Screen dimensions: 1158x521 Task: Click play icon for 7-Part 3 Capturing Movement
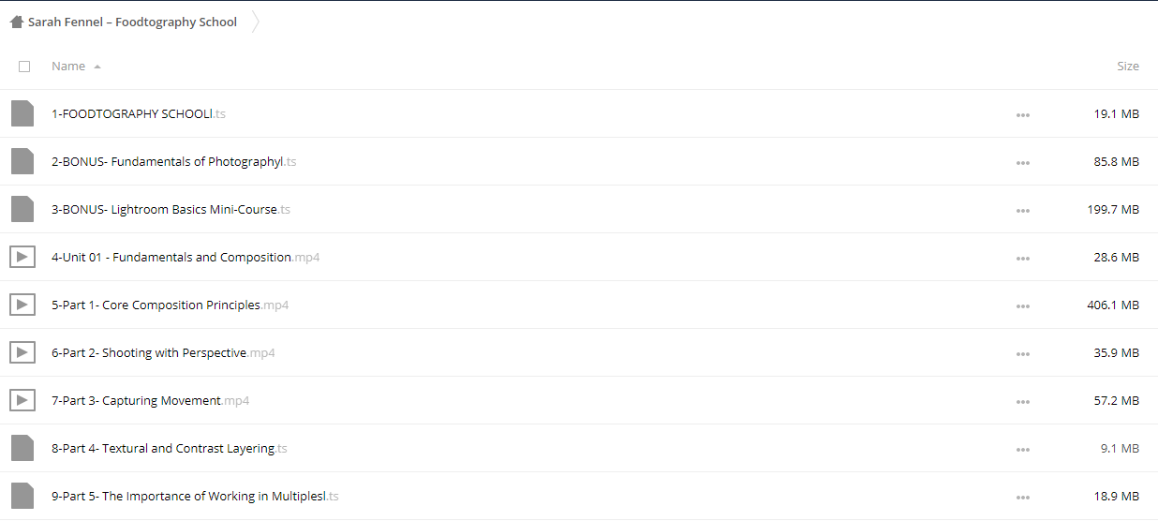pyautogui.click(x=22, y=400)
